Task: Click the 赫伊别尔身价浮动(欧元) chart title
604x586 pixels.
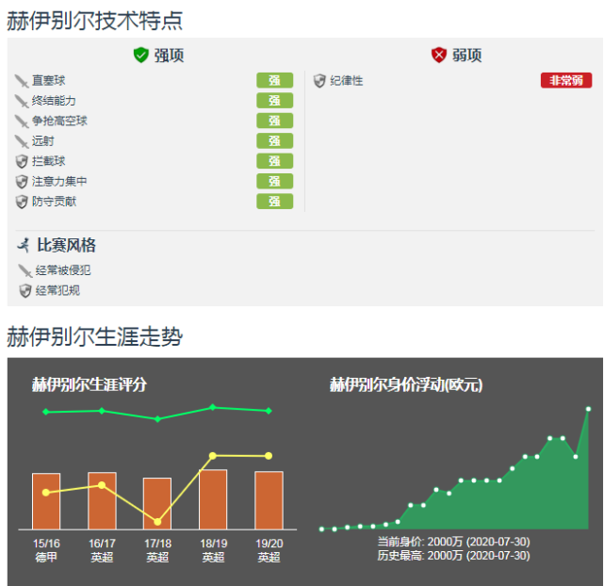Action: [x=406, y=384]
